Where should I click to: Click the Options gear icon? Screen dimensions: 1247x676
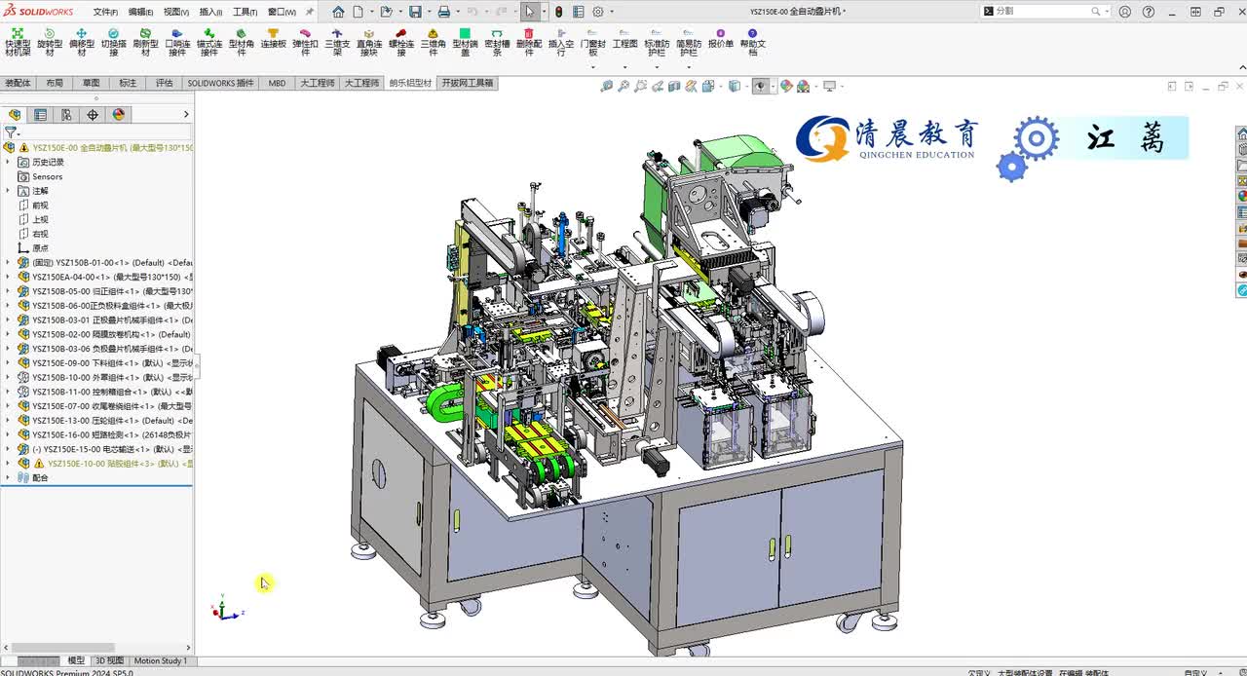coord(598,12)
